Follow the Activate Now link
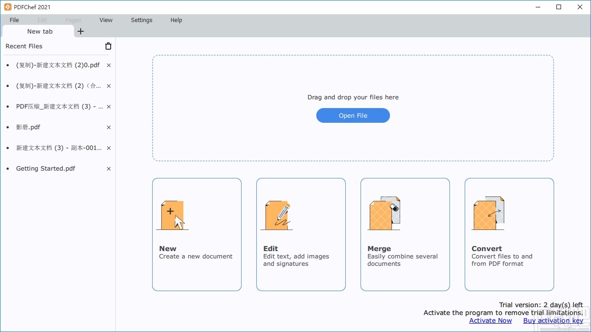This screenshot has height=332, width=591. [x=490, y=321]
